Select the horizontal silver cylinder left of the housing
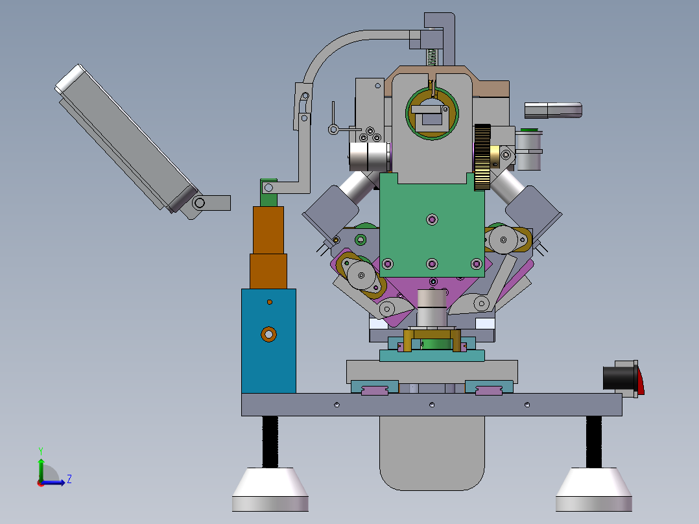Screen dimensions: 699x524 [x=370, y=156]
